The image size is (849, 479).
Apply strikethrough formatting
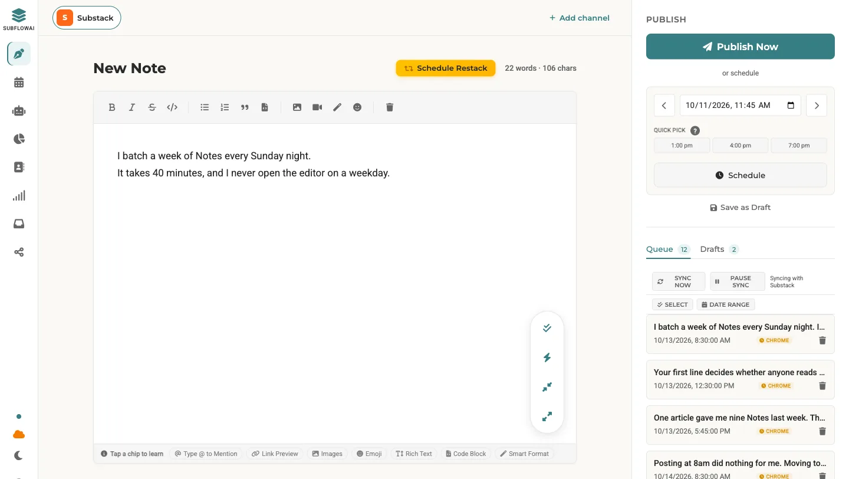tap(152, 107)
